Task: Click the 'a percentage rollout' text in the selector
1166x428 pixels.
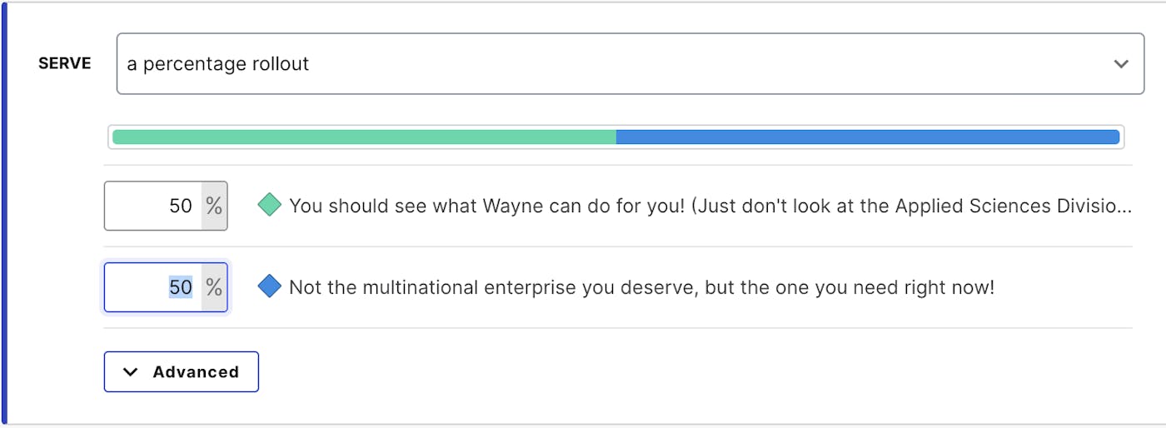Action: pos(217,64)
